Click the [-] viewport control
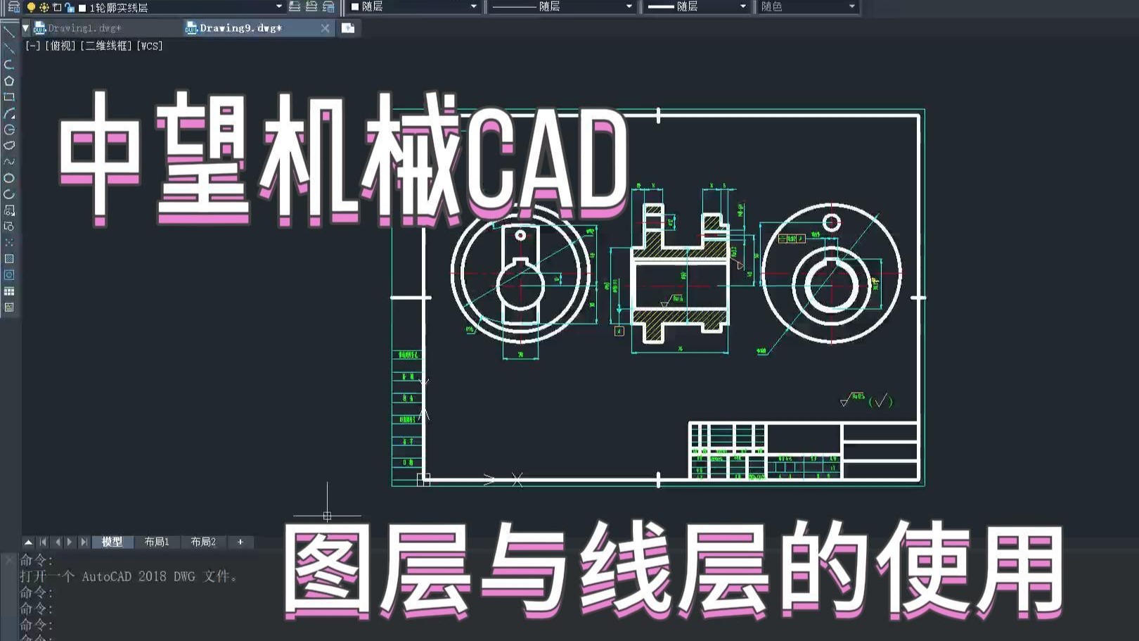The image size is (1139, 641). point(32,46)
